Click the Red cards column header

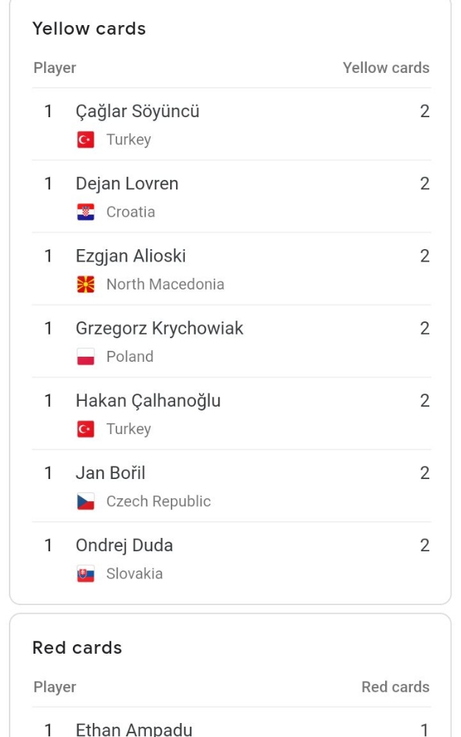(395, 687)
